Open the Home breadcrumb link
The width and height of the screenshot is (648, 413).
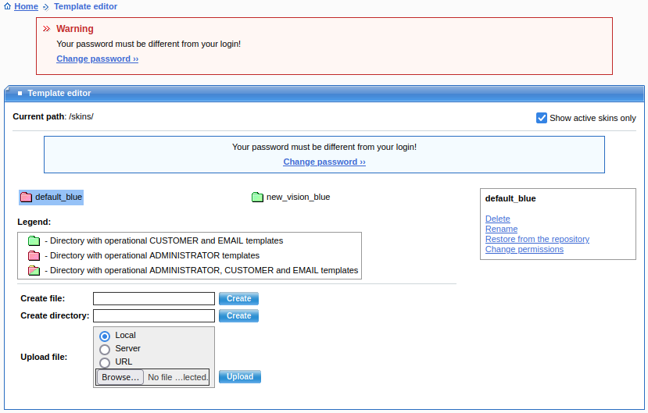(x=26, y=6)
